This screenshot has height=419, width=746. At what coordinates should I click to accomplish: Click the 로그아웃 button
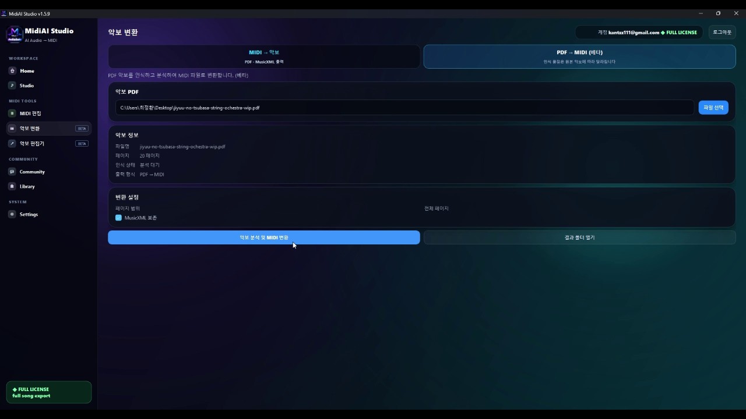722,33
